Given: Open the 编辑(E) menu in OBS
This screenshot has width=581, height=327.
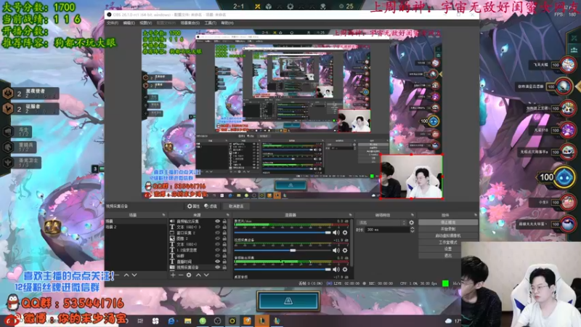Looking at the screenshot, I should [x=129, y=23].
